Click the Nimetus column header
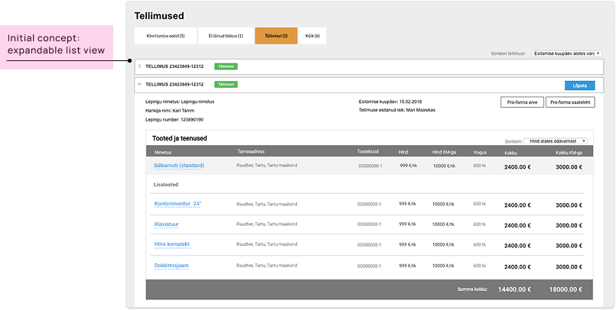The width and height of the screenshot is (616, 310). tap(162, 152)
